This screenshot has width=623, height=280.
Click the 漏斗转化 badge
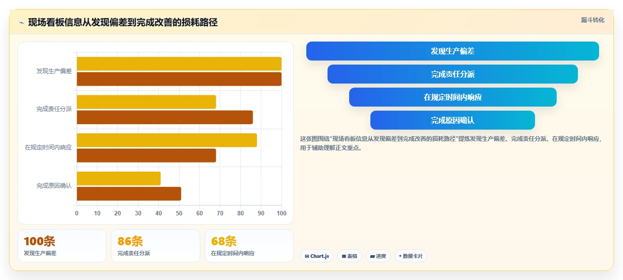(592, 20)
